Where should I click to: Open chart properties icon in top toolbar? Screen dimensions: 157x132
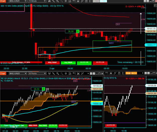(x=86, y=1)
